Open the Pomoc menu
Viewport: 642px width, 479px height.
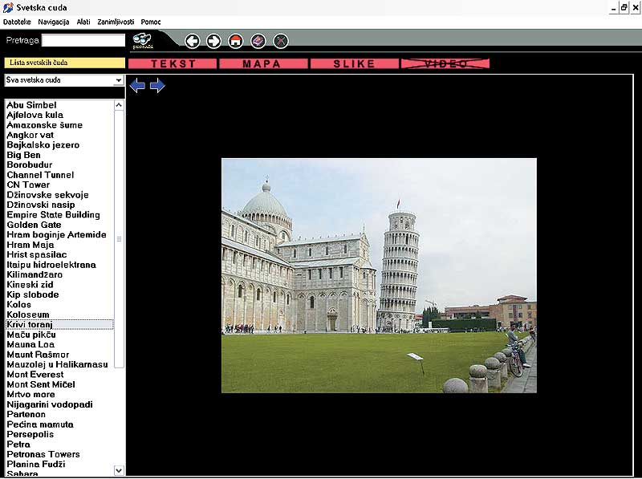151,22
